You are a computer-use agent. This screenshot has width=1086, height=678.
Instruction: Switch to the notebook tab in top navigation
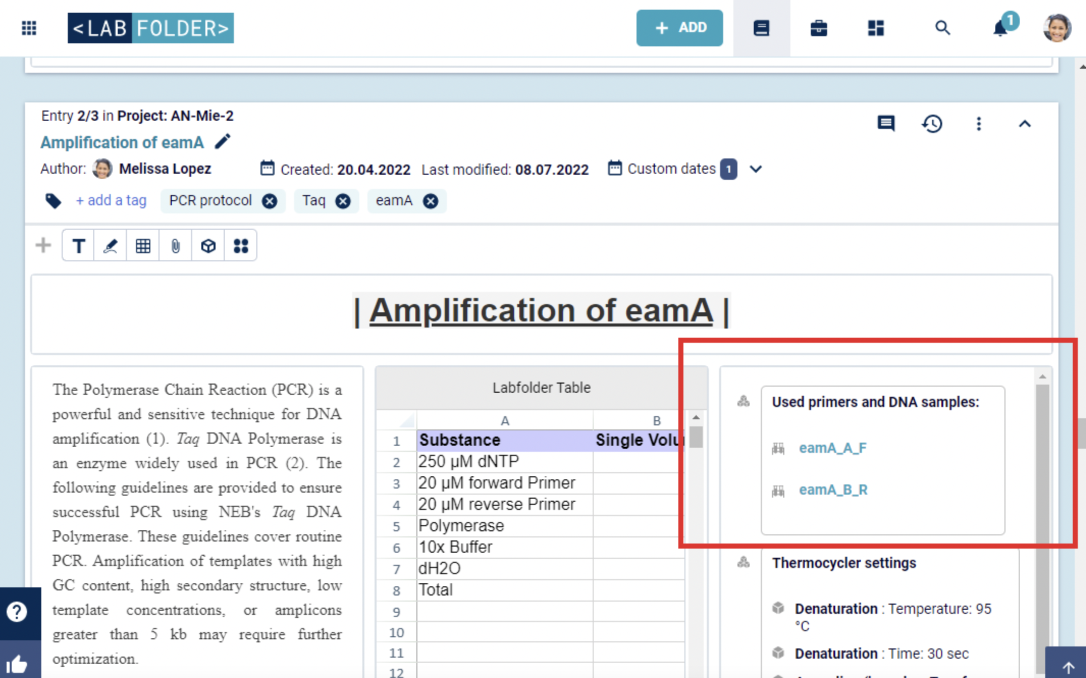click(761, 28)
